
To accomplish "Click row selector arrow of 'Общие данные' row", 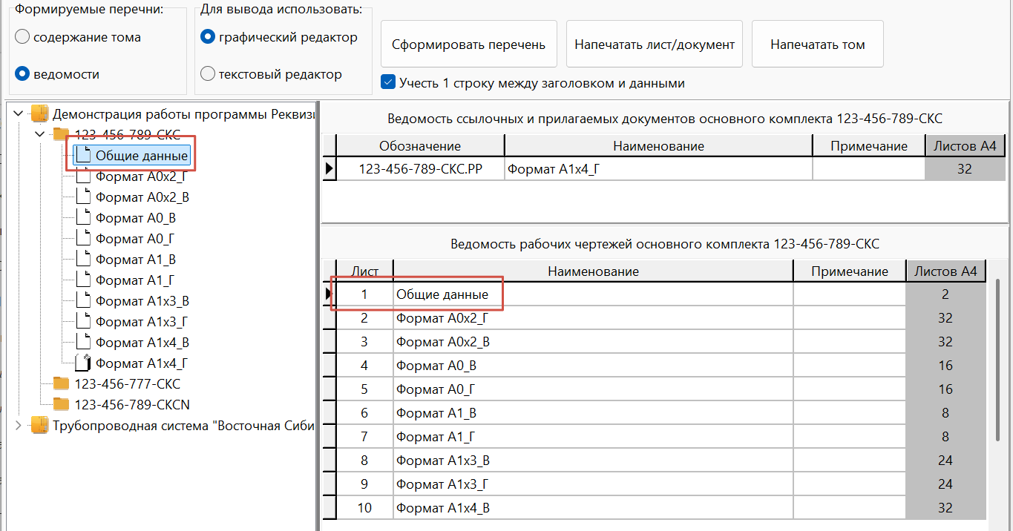I will 330,294.
